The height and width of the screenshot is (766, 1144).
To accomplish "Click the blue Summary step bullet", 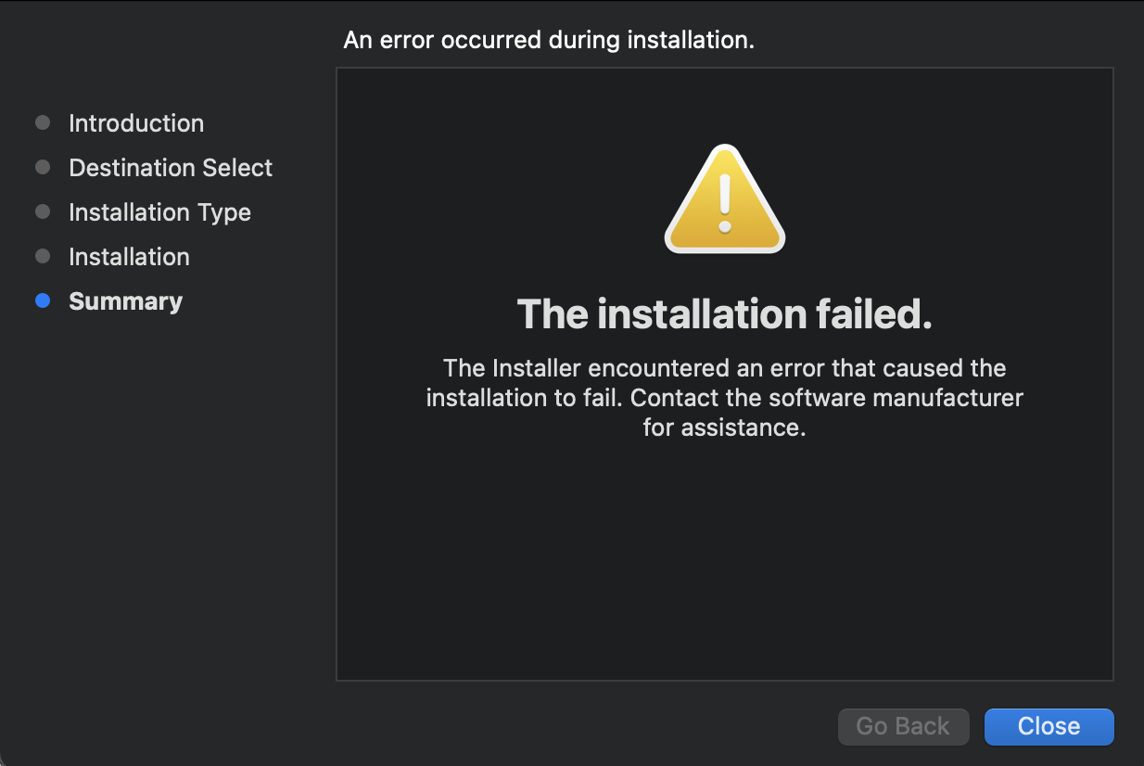I will pos(43,300).
